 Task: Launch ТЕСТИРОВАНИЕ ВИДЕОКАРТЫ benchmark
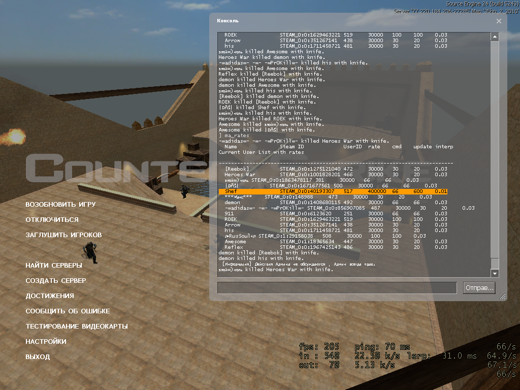click(x=77, y=327)
